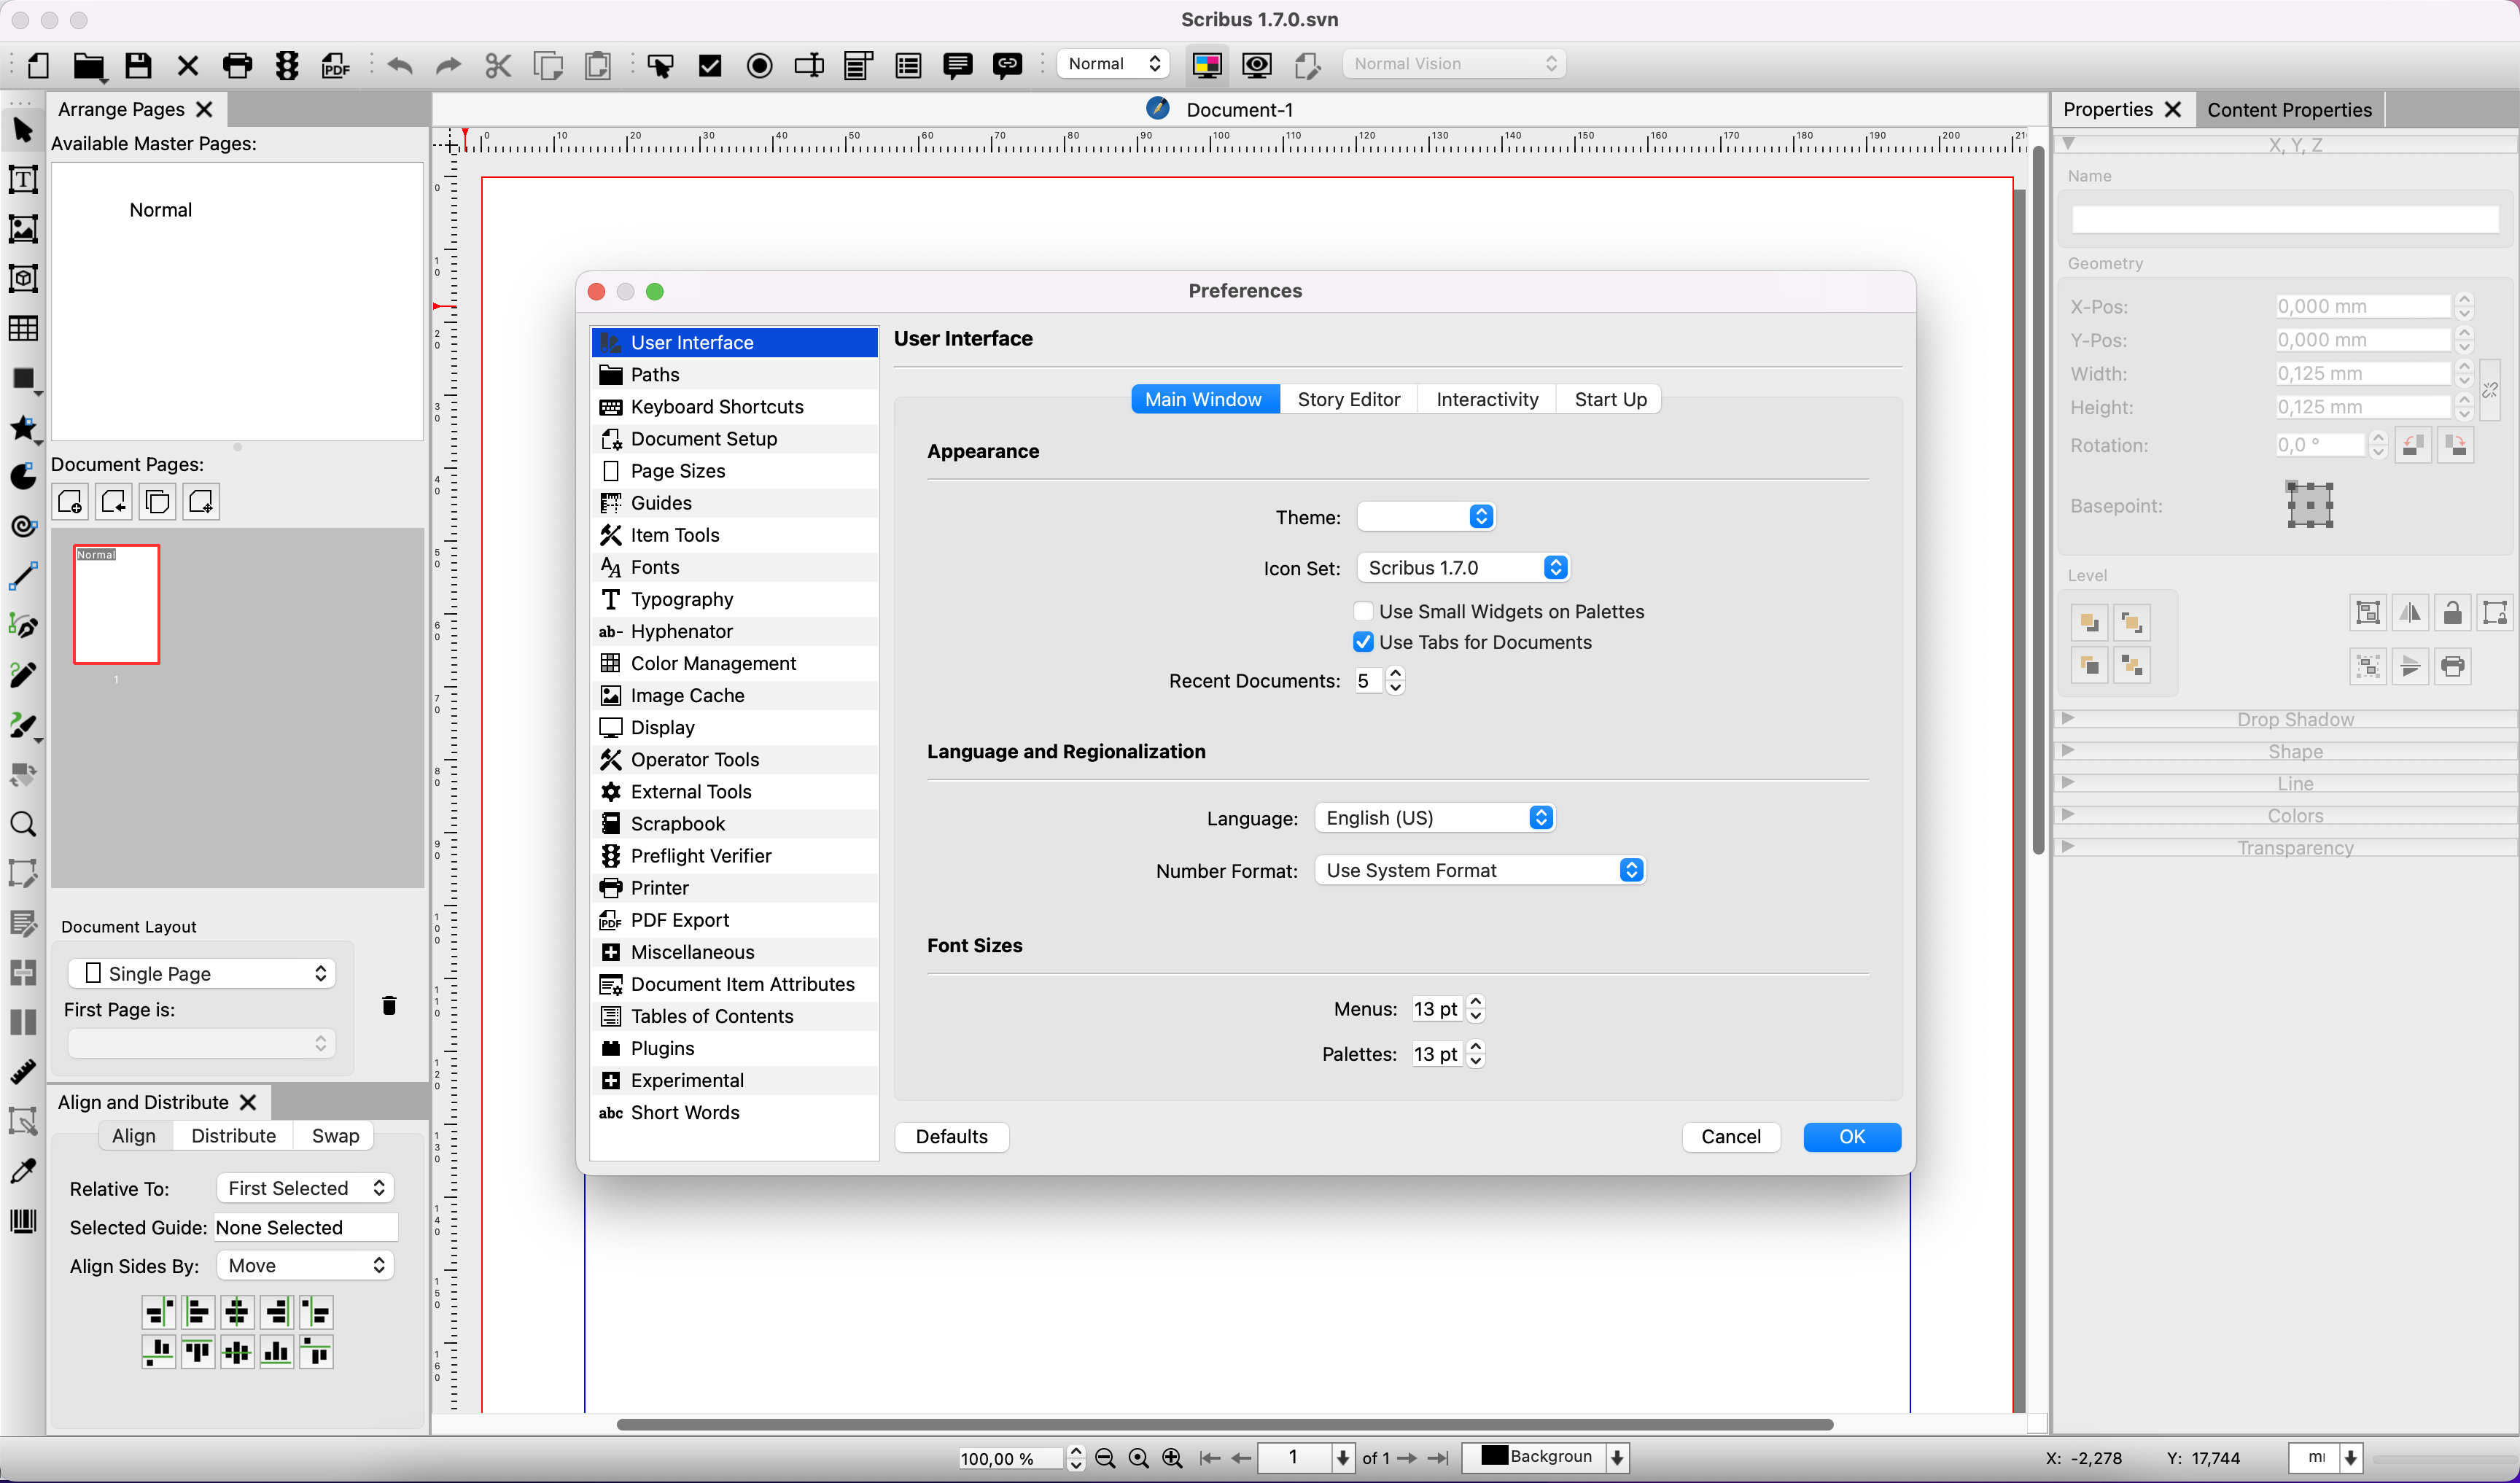
Task: Select the Image Frame tool
Action: pos(23,229)
